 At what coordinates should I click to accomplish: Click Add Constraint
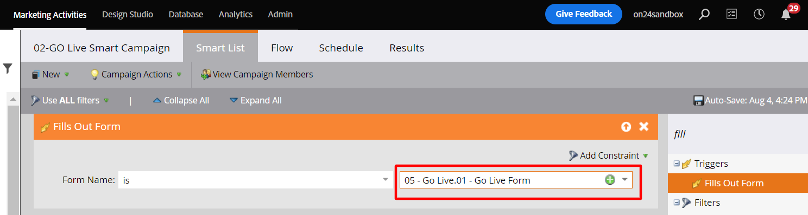(609, 155)
